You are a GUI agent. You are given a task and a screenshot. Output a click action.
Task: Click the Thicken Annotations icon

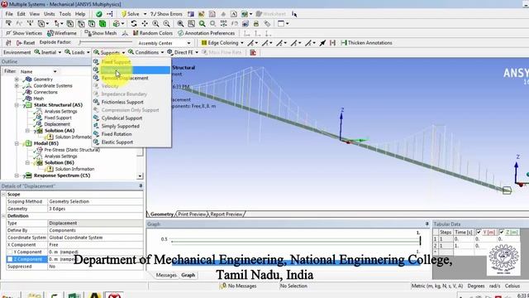(x=344, y=42)
